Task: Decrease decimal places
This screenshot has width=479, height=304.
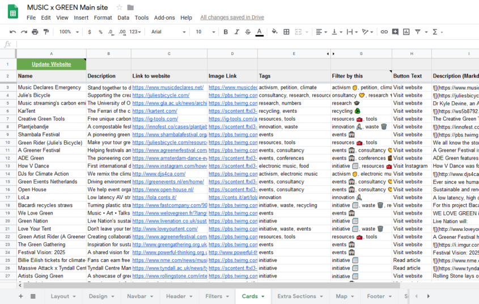Action: [111, 32]
